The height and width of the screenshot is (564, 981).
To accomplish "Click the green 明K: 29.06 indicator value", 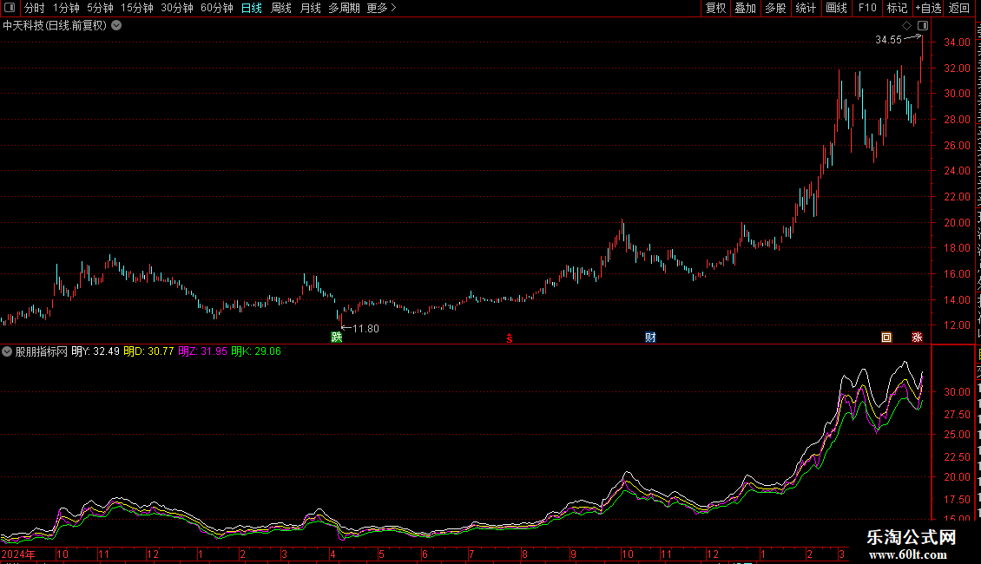I will coord(256,351).
